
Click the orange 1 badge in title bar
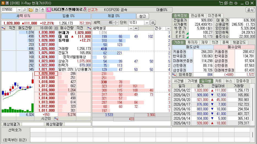3,3
